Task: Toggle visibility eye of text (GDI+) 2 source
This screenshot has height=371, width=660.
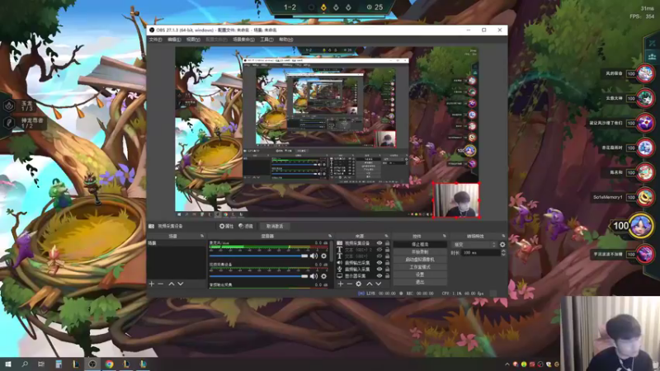Action: click(379, 250)
